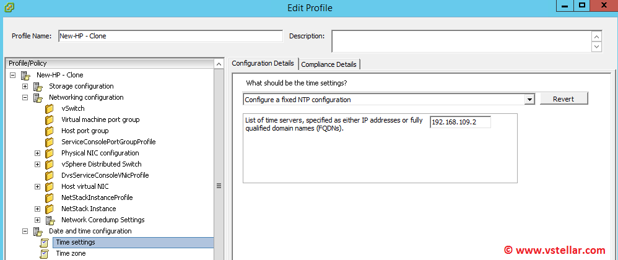This screenshot has height=260, width=618.
Task: Collapse Date and time configuration node
Action: 25,232
